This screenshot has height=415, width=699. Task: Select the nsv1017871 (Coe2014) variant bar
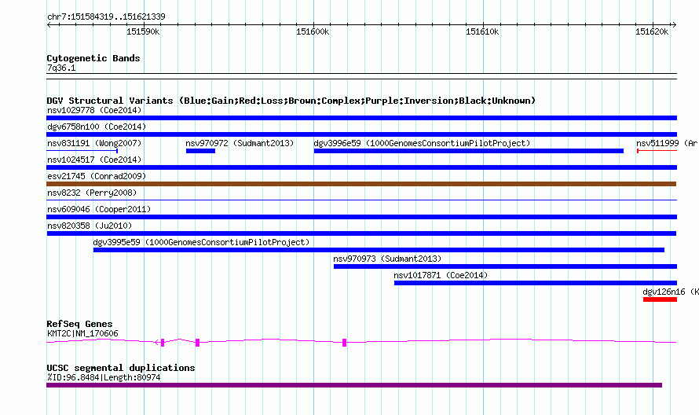click(x=536, y=283)
